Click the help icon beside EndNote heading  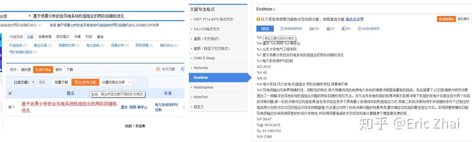(x=274, y=9)
